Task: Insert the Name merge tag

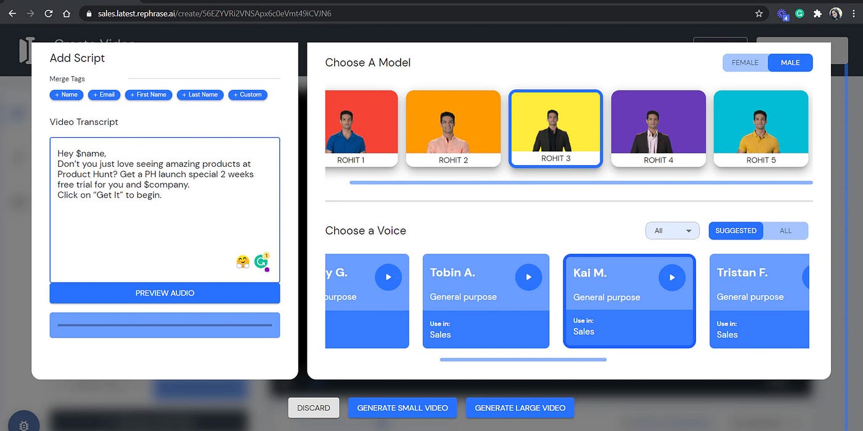Action: (x=66, y=95)
